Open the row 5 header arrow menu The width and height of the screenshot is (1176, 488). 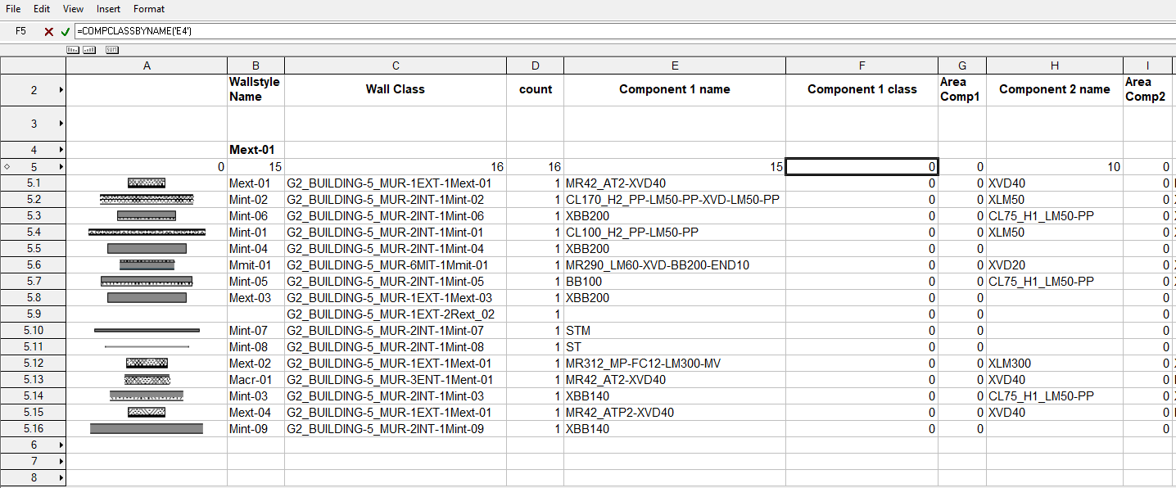pyautogui.click(x=61, y=167)
